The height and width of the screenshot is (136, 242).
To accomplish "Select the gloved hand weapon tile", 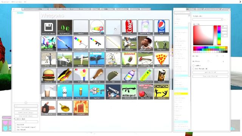I will pyautogui.click(x=49, y=108).
